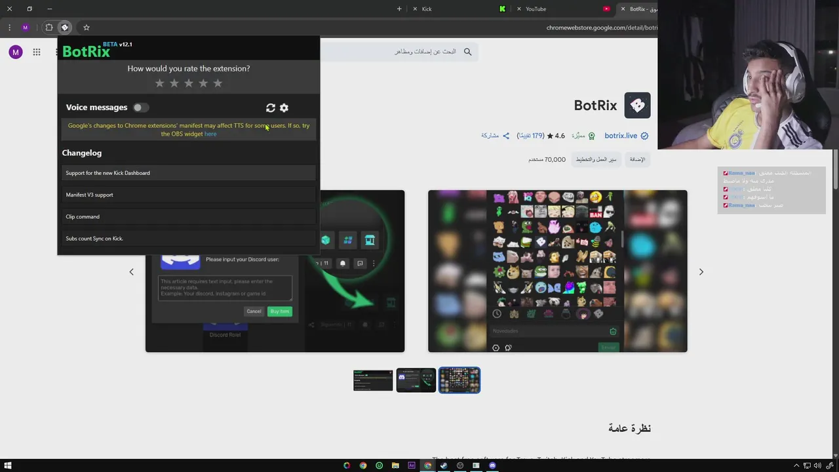Viewport: 839px width, 472px height.
Task: Click the BotRix dice logo icon
Action: click(x=637, y=105)
